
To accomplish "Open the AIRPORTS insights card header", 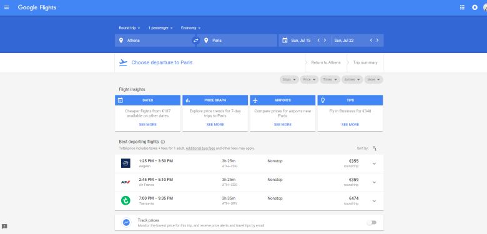I will click(x=283, y=100).
